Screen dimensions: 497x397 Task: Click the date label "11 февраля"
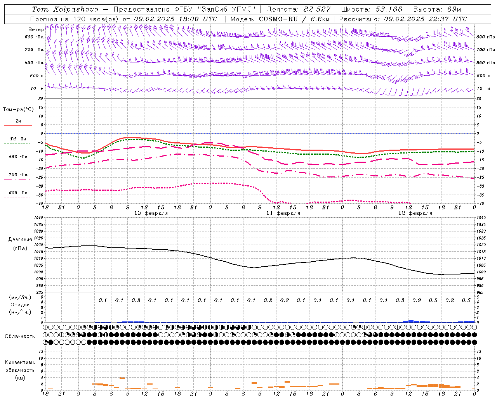(x=283, y=213)
